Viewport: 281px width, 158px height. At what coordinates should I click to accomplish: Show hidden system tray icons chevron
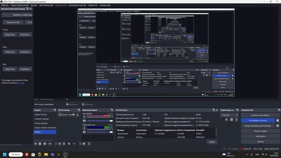coord(247,154)
